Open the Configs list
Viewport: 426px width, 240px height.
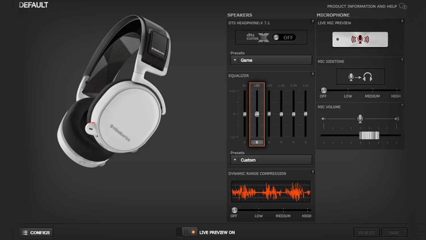pyautogui.click(x=36, y=233)
